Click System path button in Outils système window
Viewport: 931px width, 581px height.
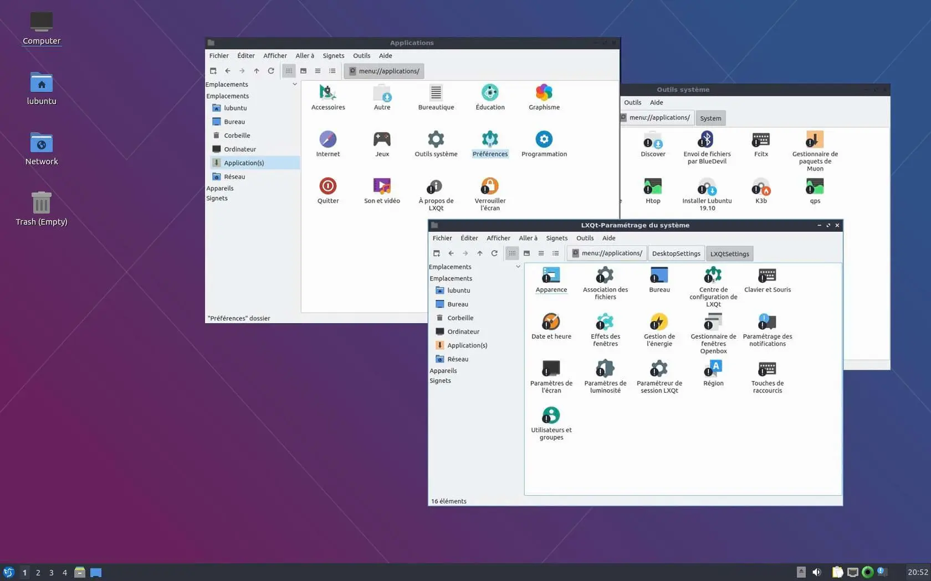point(710,118)
